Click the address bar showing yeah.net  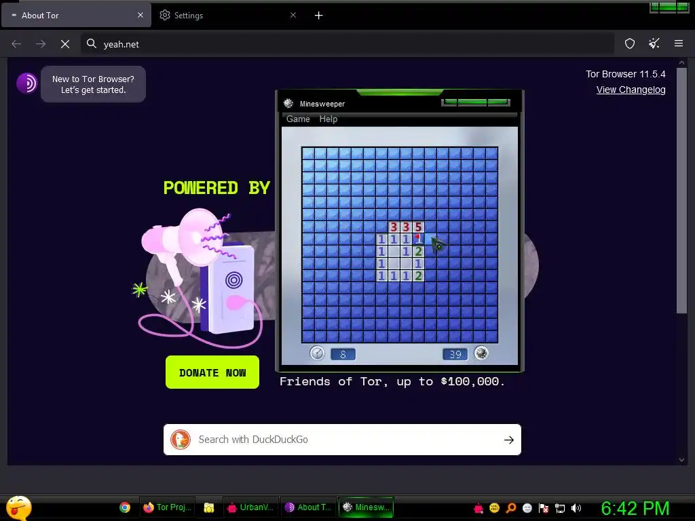(x=347, y=44)
